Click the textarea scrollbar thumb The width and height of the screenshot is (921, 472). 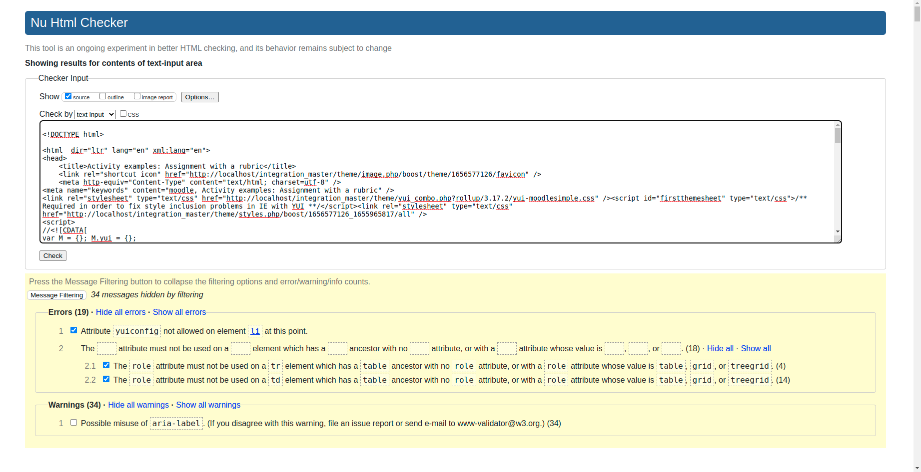pyautogui.click(x=838, y=136)
